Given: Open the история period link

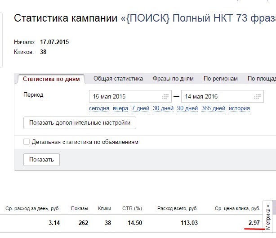Looking at the screenshot, I should pos(239,108).
